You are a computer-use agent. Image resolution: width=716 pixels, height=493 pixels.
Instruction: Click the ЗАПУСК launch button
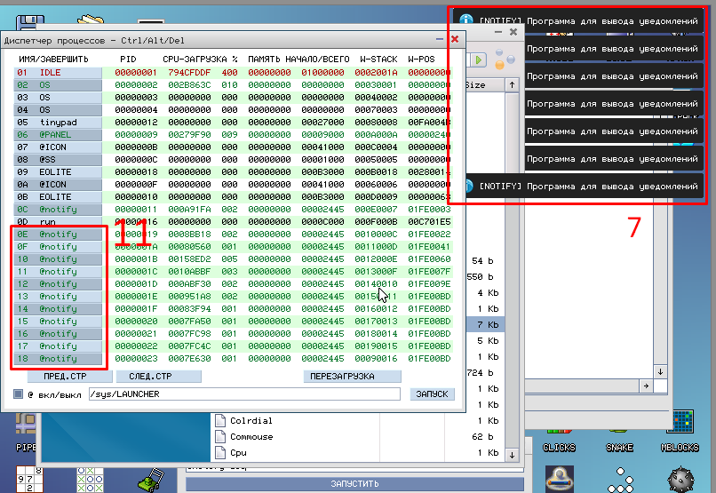433,394
